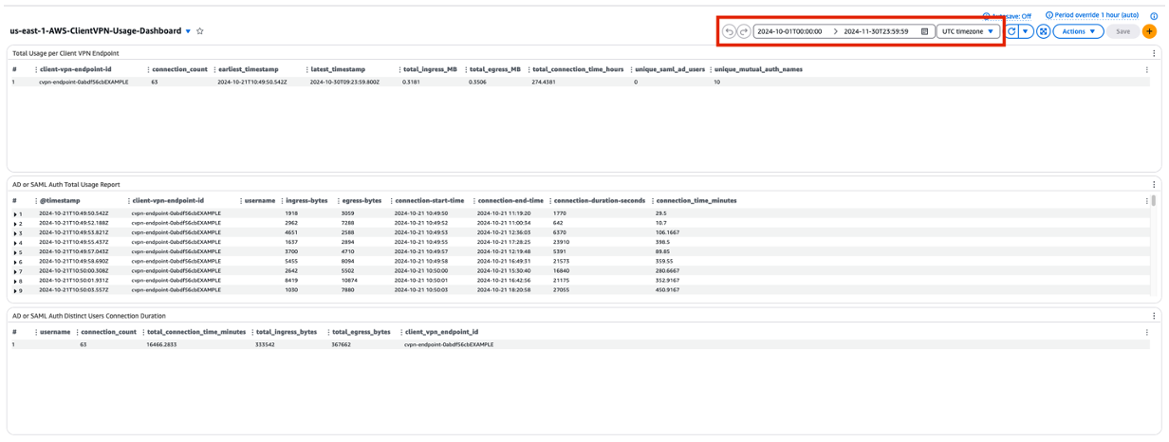
Task: Add a widget with the orange plus
Action: coord(1149,31)
